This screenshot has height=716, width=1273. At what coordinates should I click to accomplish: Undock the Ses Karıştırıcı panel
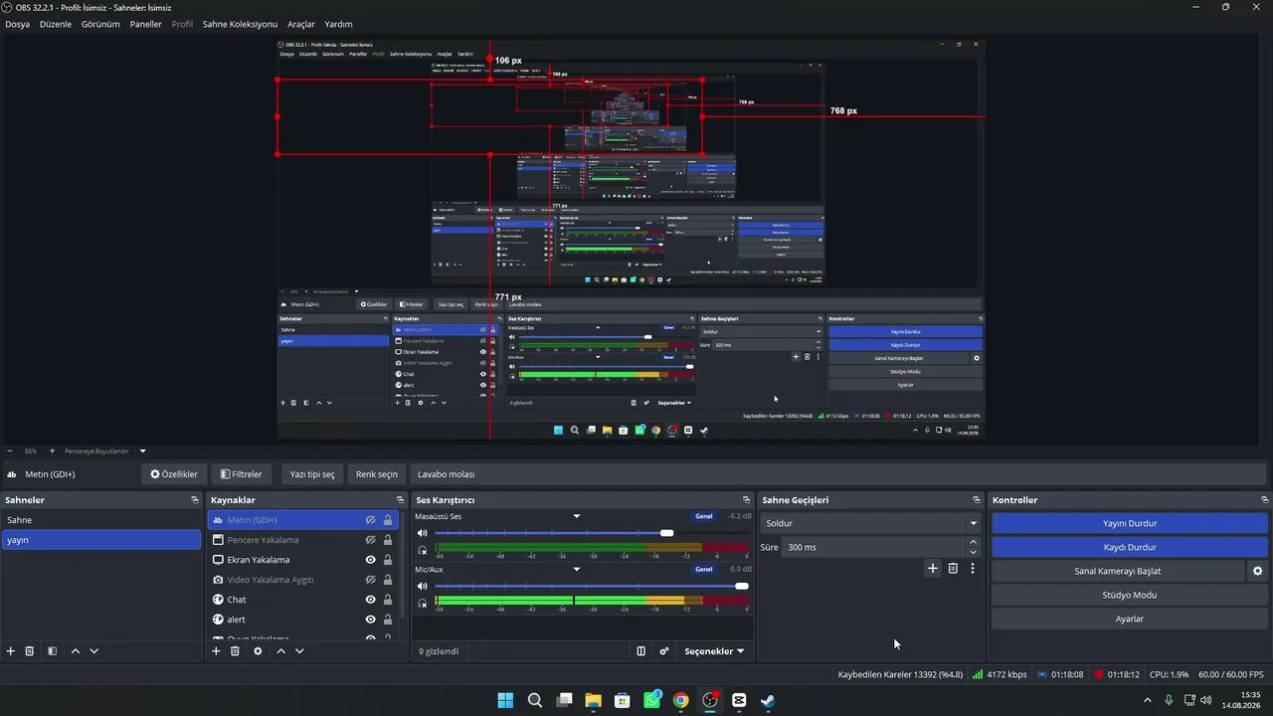tap(746, 500)
